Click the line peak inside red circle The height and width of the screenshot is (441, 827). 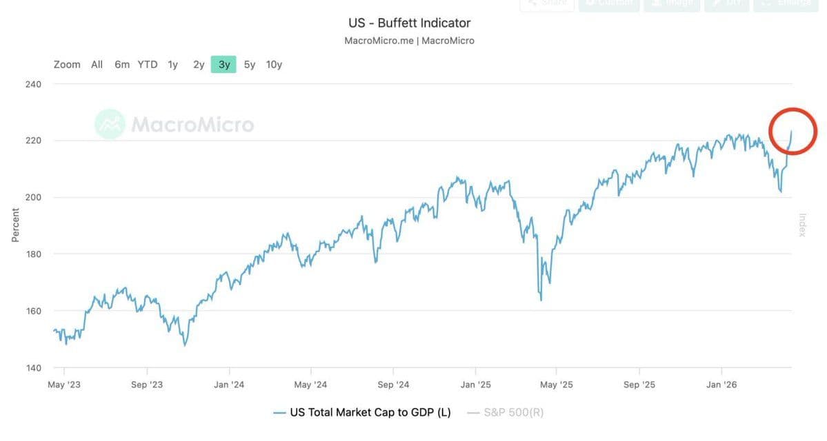coord(791,131)
